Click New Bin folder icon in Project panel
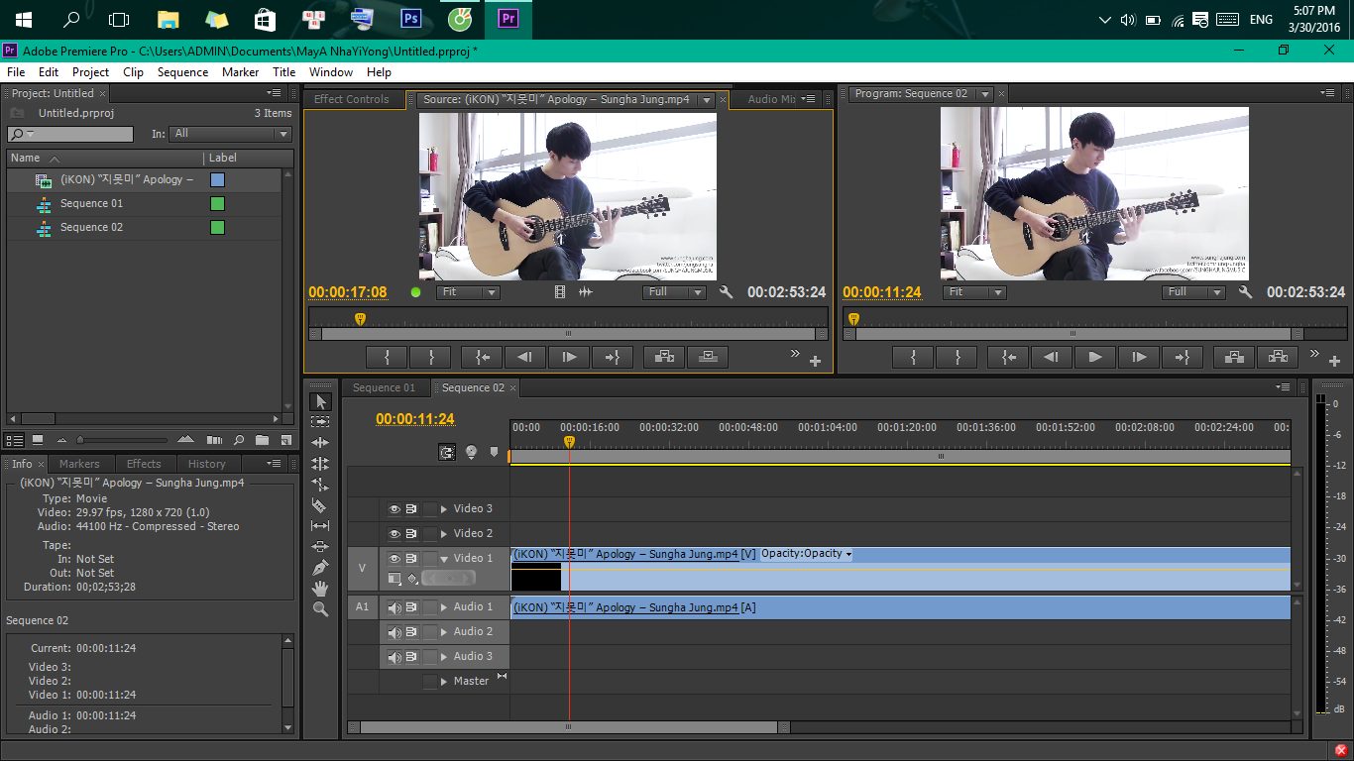 [x=262, y=440]
